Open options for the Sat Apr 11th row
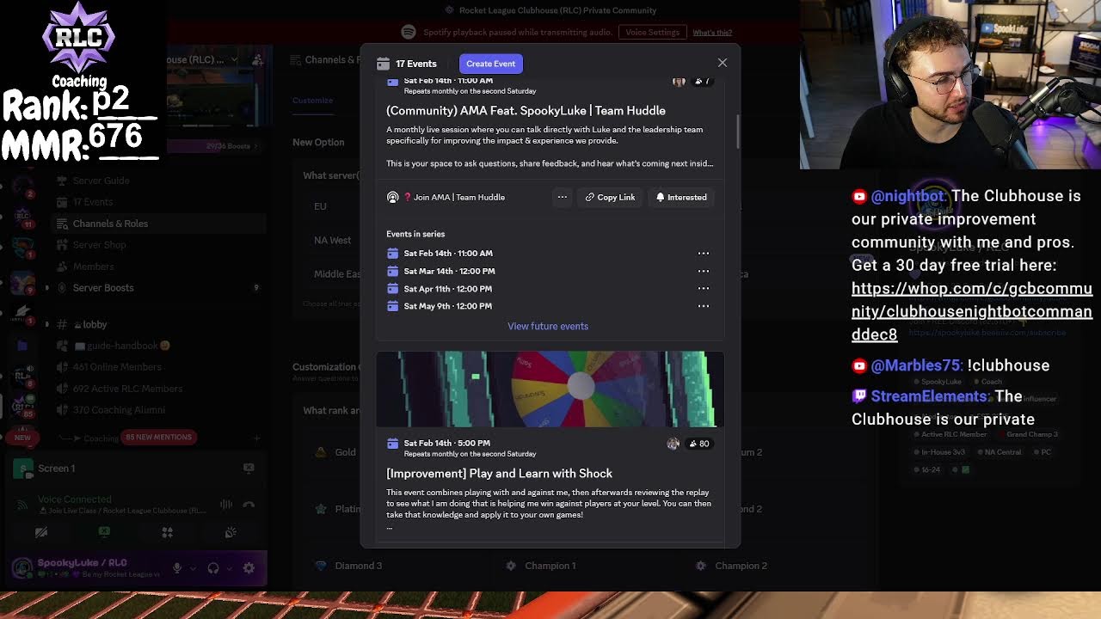This screenshot has height=619, width=1101. [x=703, y=288]
